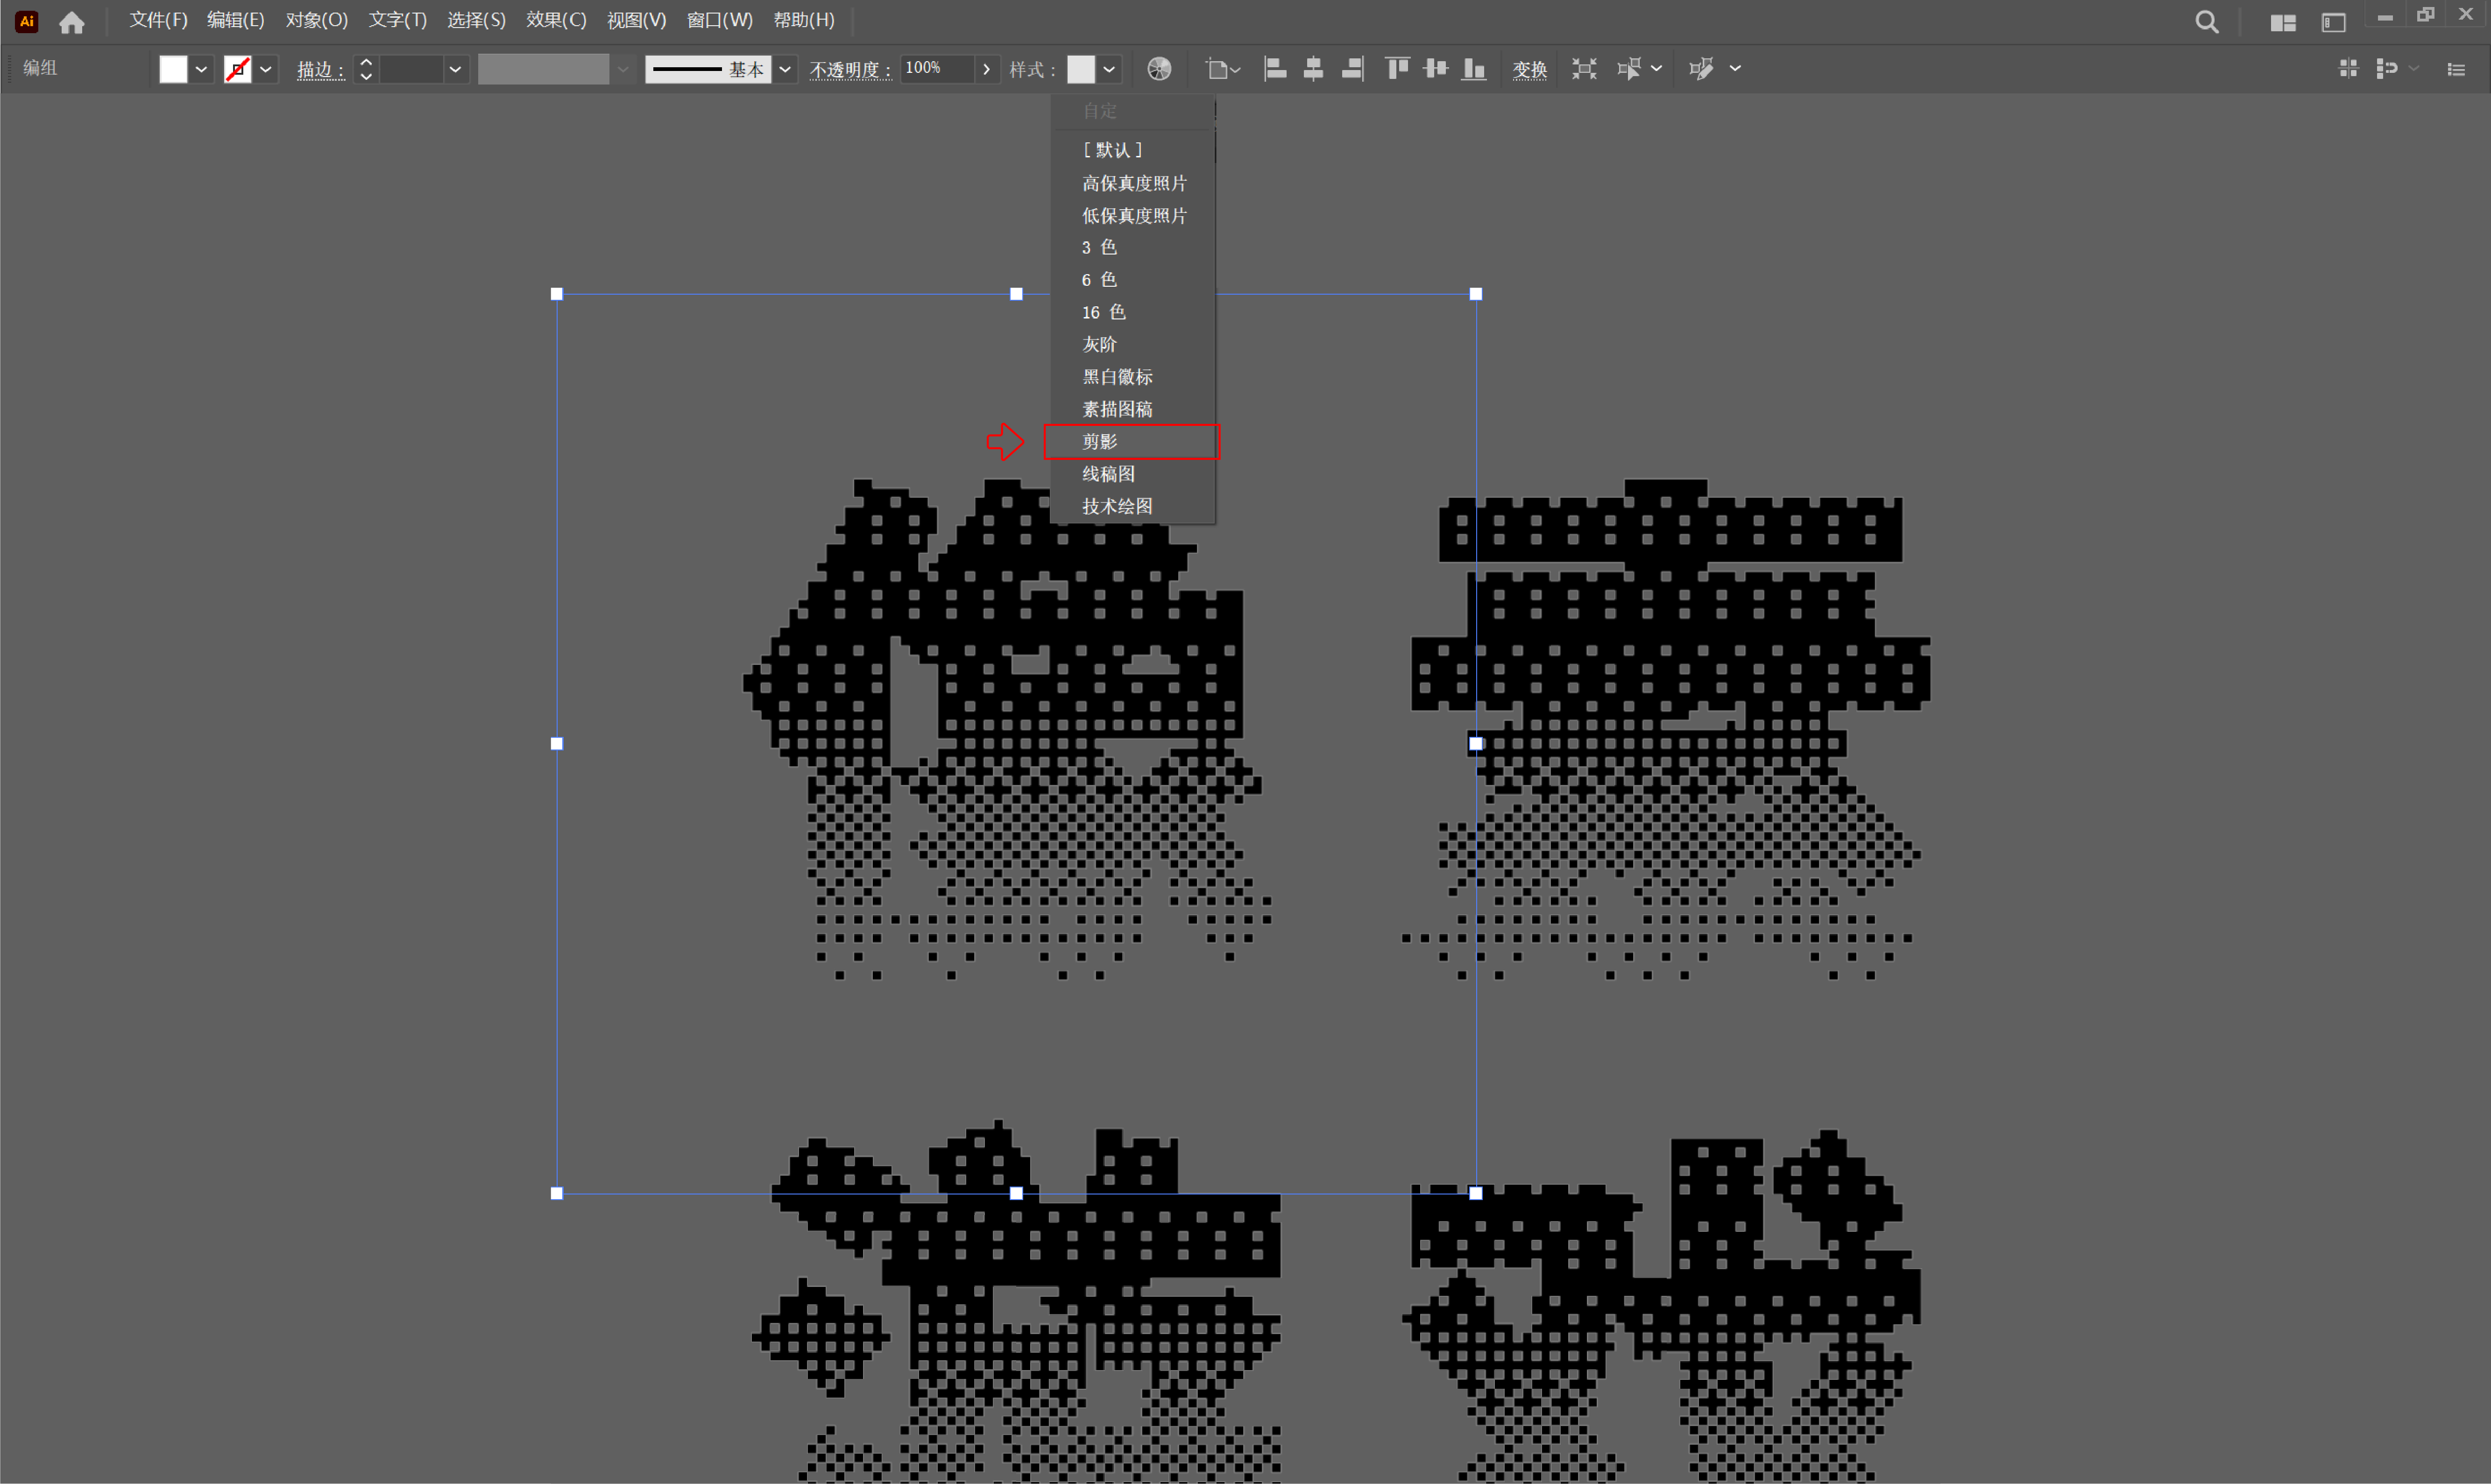Align objects to horizontal center
The width and height of the screenshot is (2491, 1484).
click(1314, 69)
